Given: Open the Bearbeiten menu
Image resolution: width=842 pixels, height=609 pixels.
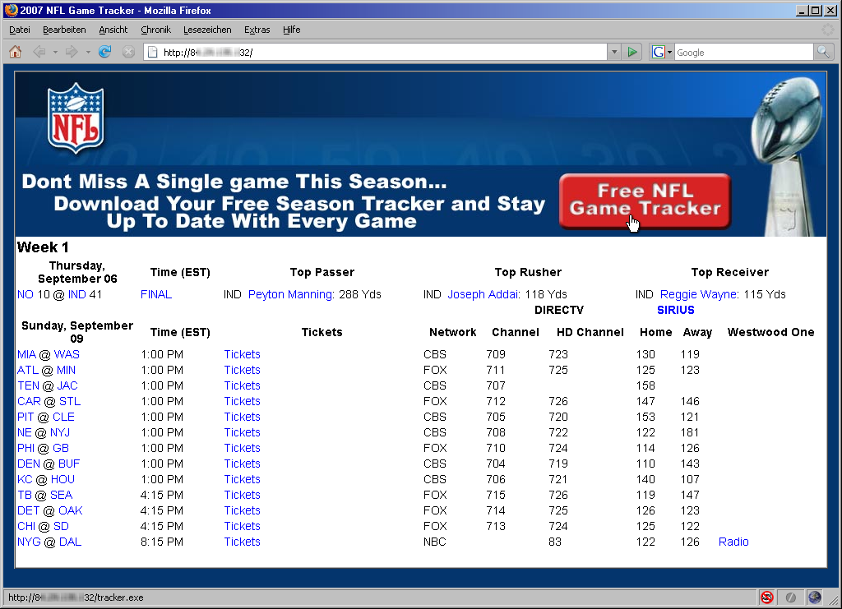Looking at the screenshot, I should tap(64, 30).
